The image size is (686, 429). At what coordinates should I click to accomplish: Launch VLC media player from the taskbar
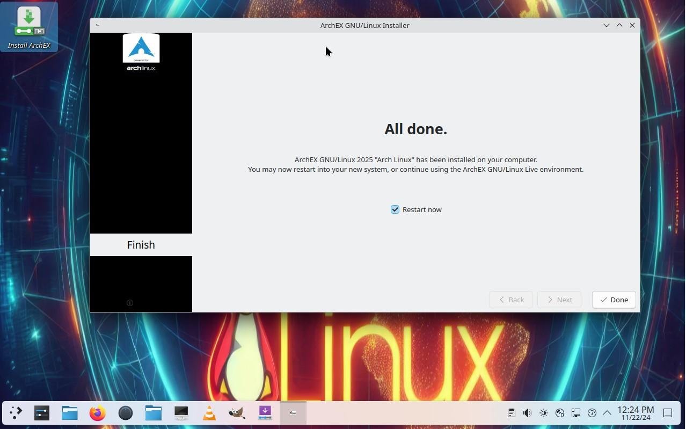click(x=209, y=413)
